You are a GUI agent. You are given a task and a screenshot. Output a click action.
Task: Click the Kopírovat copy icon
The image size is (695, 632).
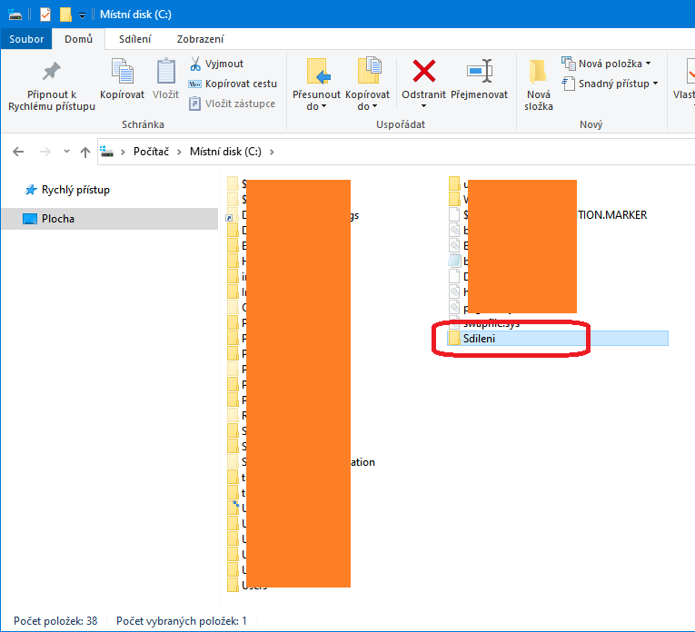(123, 71)
